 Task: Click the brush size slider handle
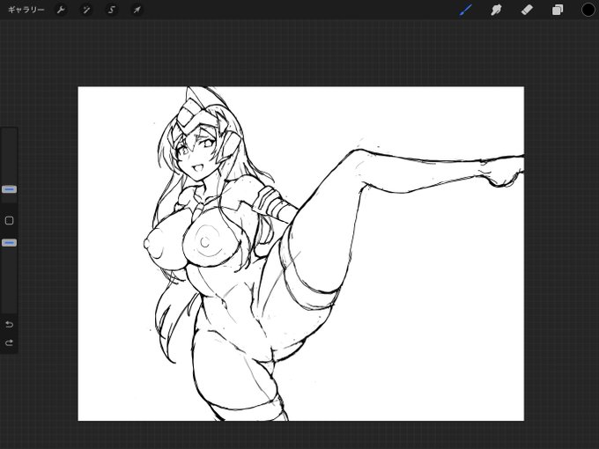(9, 189)
